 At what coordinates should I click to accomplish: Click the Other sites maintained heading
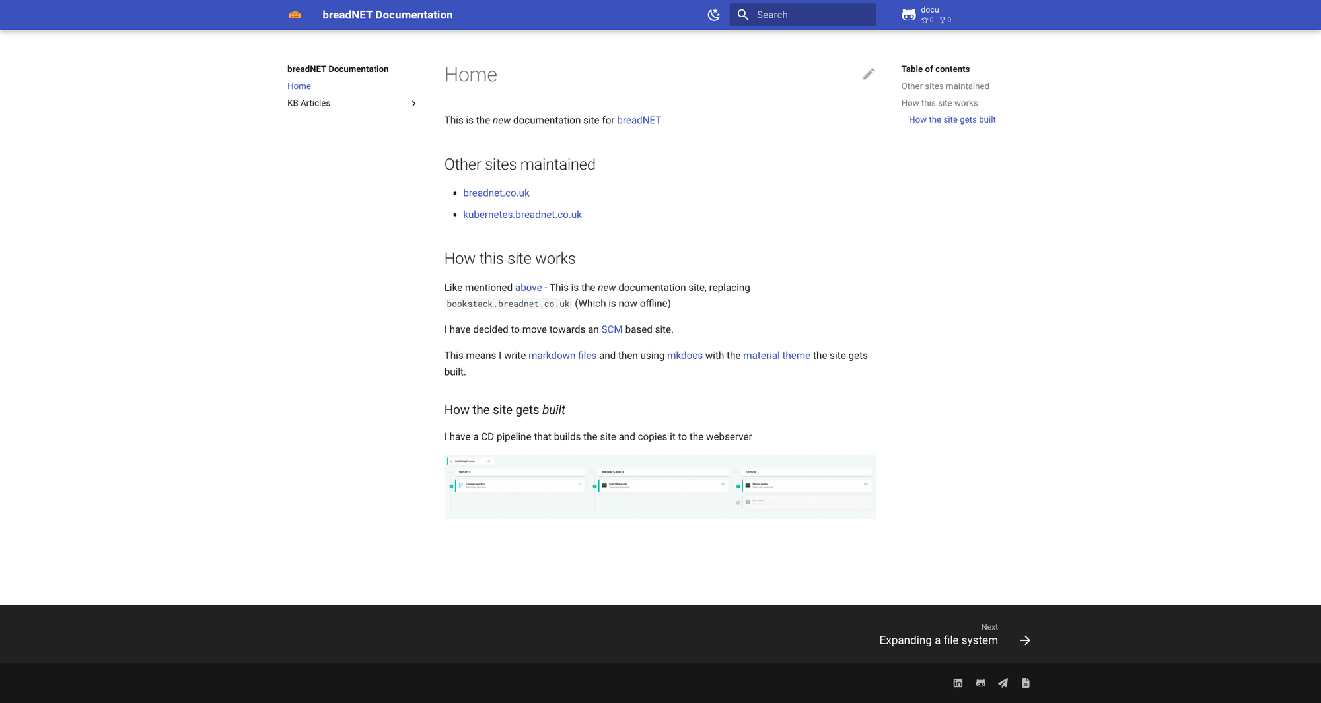[520, 164]
